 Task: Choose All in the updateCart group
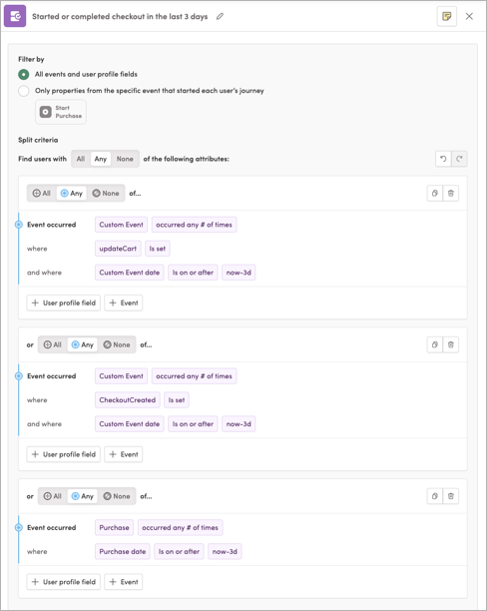[42, 194]
